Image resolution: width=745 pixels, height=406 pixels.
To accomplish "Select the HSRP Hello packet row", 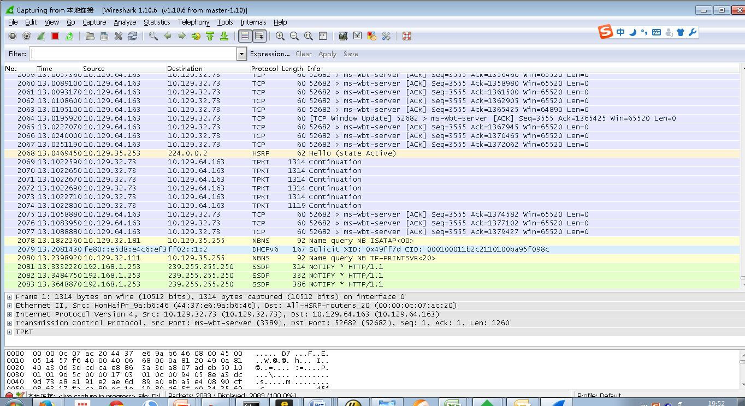I will pos(218,153).
